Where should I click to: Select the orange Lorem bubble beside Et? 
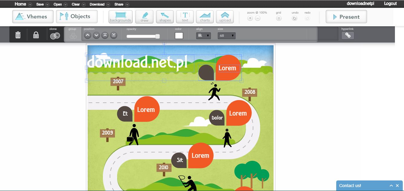[147, 109]
